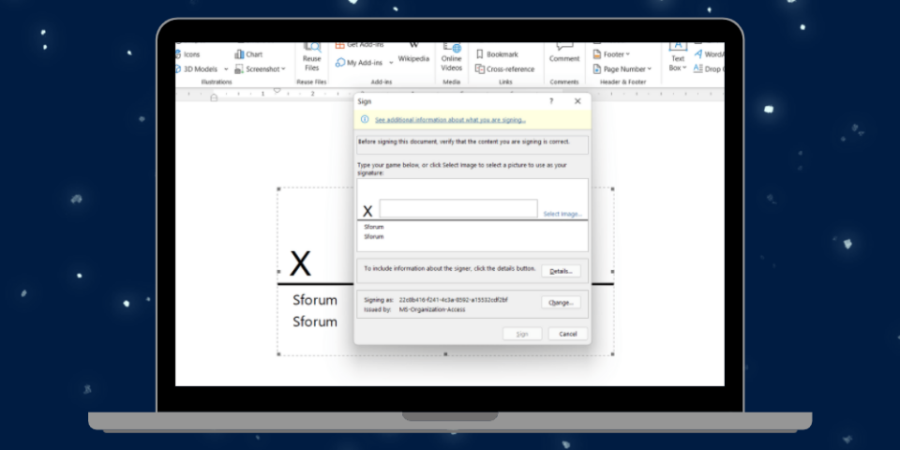This screenshot has height=450, width=900.
Task: Click the signature name input field
Action: [458, 209]
